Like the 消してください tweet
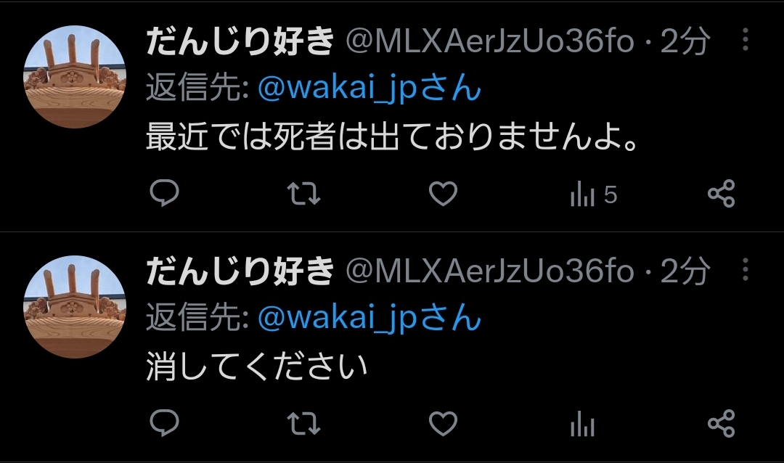The height and width of the screenshot is (463, 784). click(x=443, y=424)
